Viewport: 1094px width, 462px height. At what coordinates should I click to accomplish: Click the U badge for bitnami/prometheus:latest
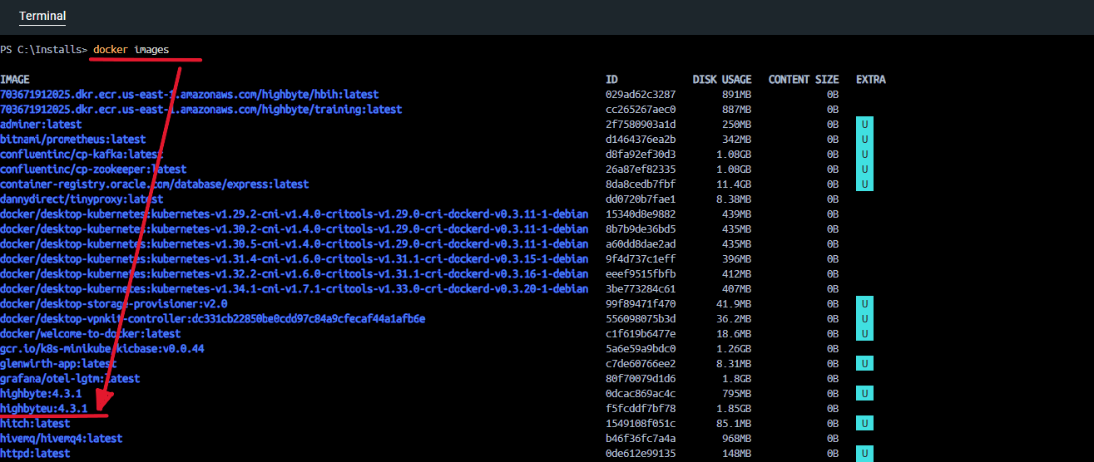[x=865, y=140]
